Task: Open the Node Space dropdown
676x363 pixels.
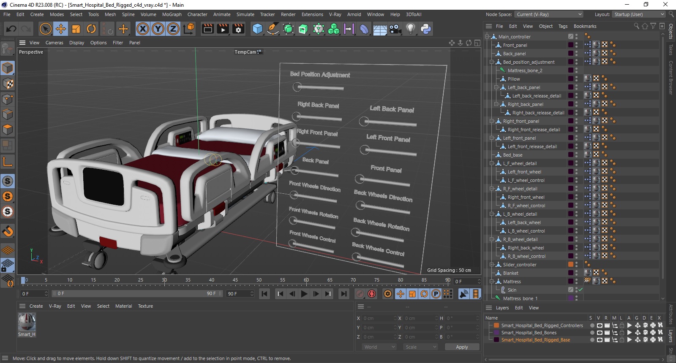Action: click(x=549, y=14)
